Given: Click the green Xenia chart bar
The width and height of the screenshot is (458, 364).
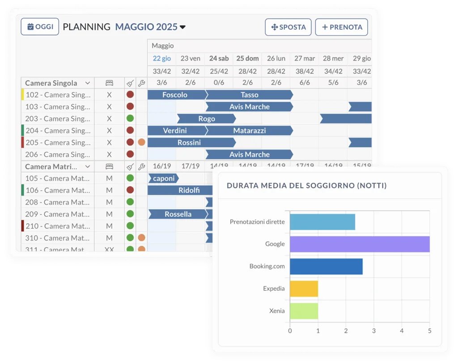Looking at the screenshot, I should click(304, 311).
